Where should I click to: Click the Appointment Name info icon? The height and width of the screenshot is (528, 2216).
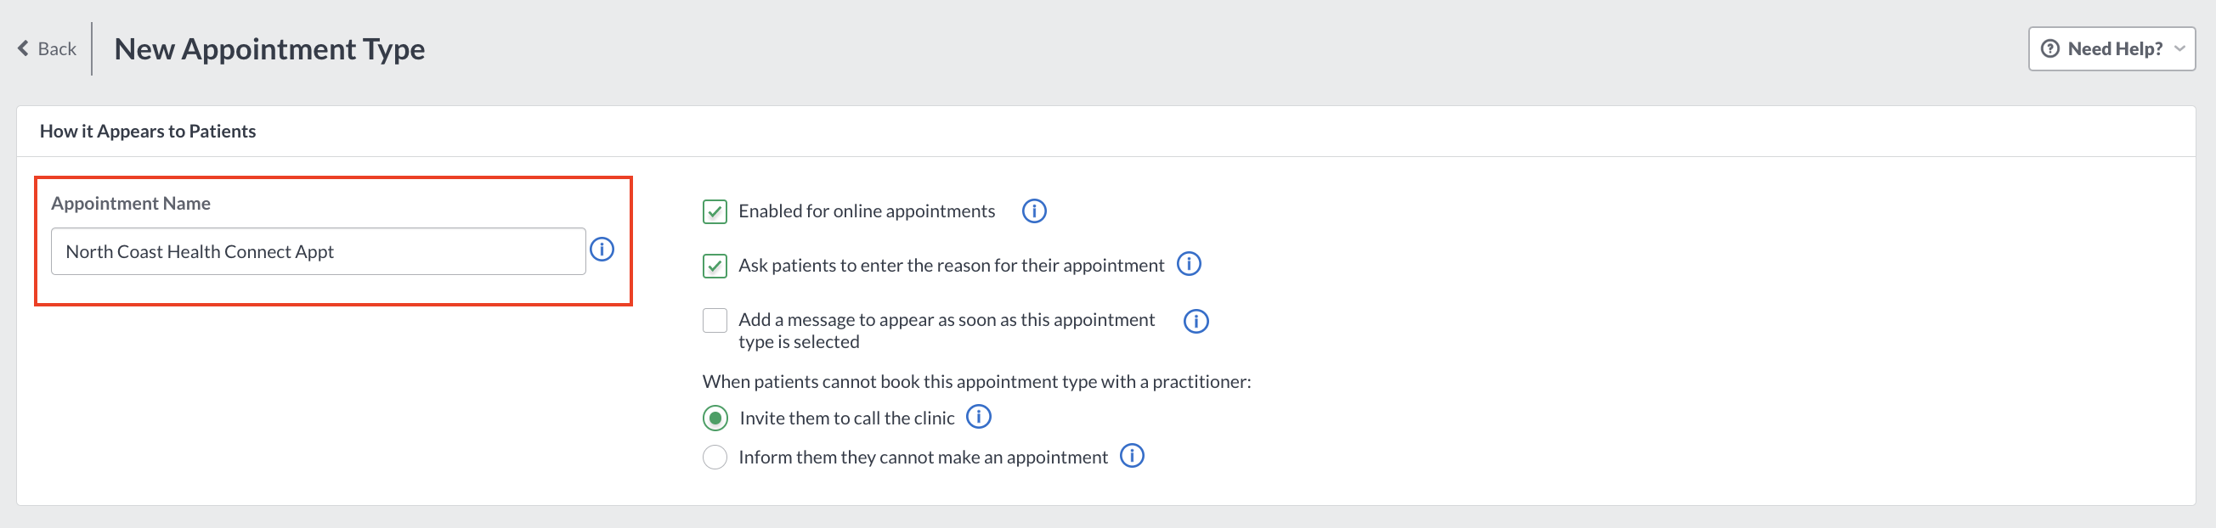click(602, 250)
